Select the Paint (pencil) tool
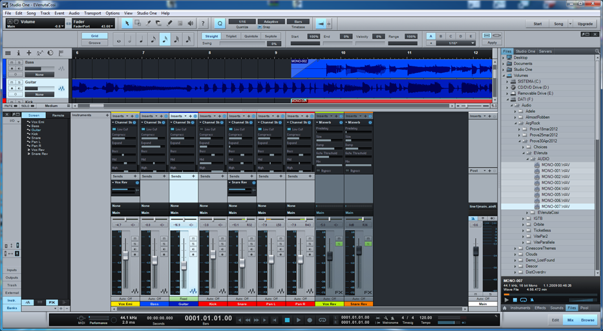603x331 pixels. coord(169,23)
